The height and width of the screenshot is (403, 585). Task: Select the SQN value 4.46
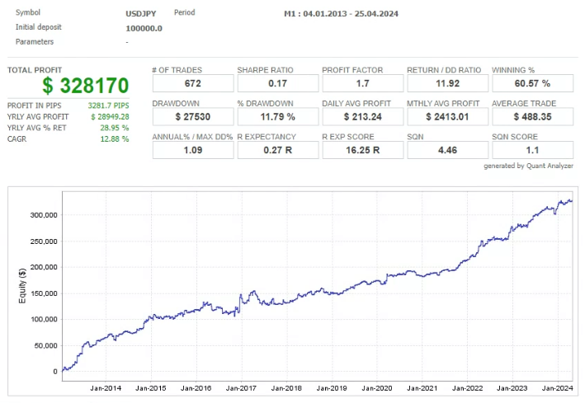446,151
